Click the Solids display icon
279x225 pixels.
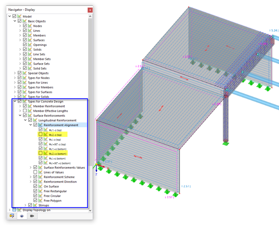[30, 50]
